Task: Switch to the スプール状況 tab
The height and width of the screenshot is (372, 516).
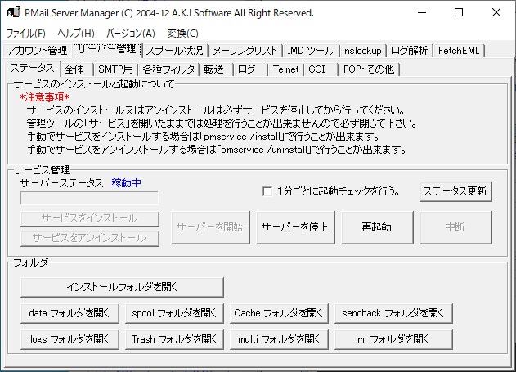Action: click(x=175, y=51)
